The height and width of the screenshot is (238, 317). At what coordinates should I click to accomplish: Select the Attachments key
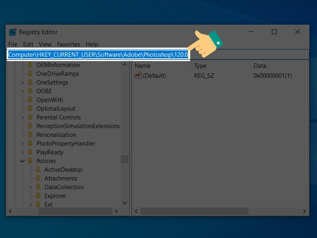[x=61, y=178]
